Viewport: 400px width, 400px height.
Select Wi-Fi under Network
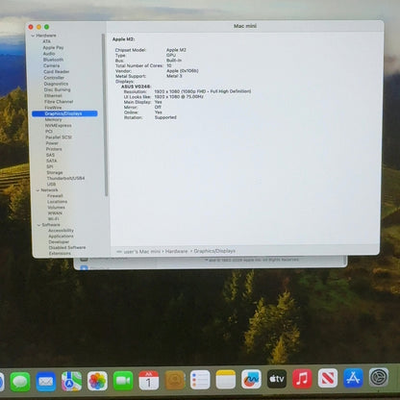click(x=53, y=219)
